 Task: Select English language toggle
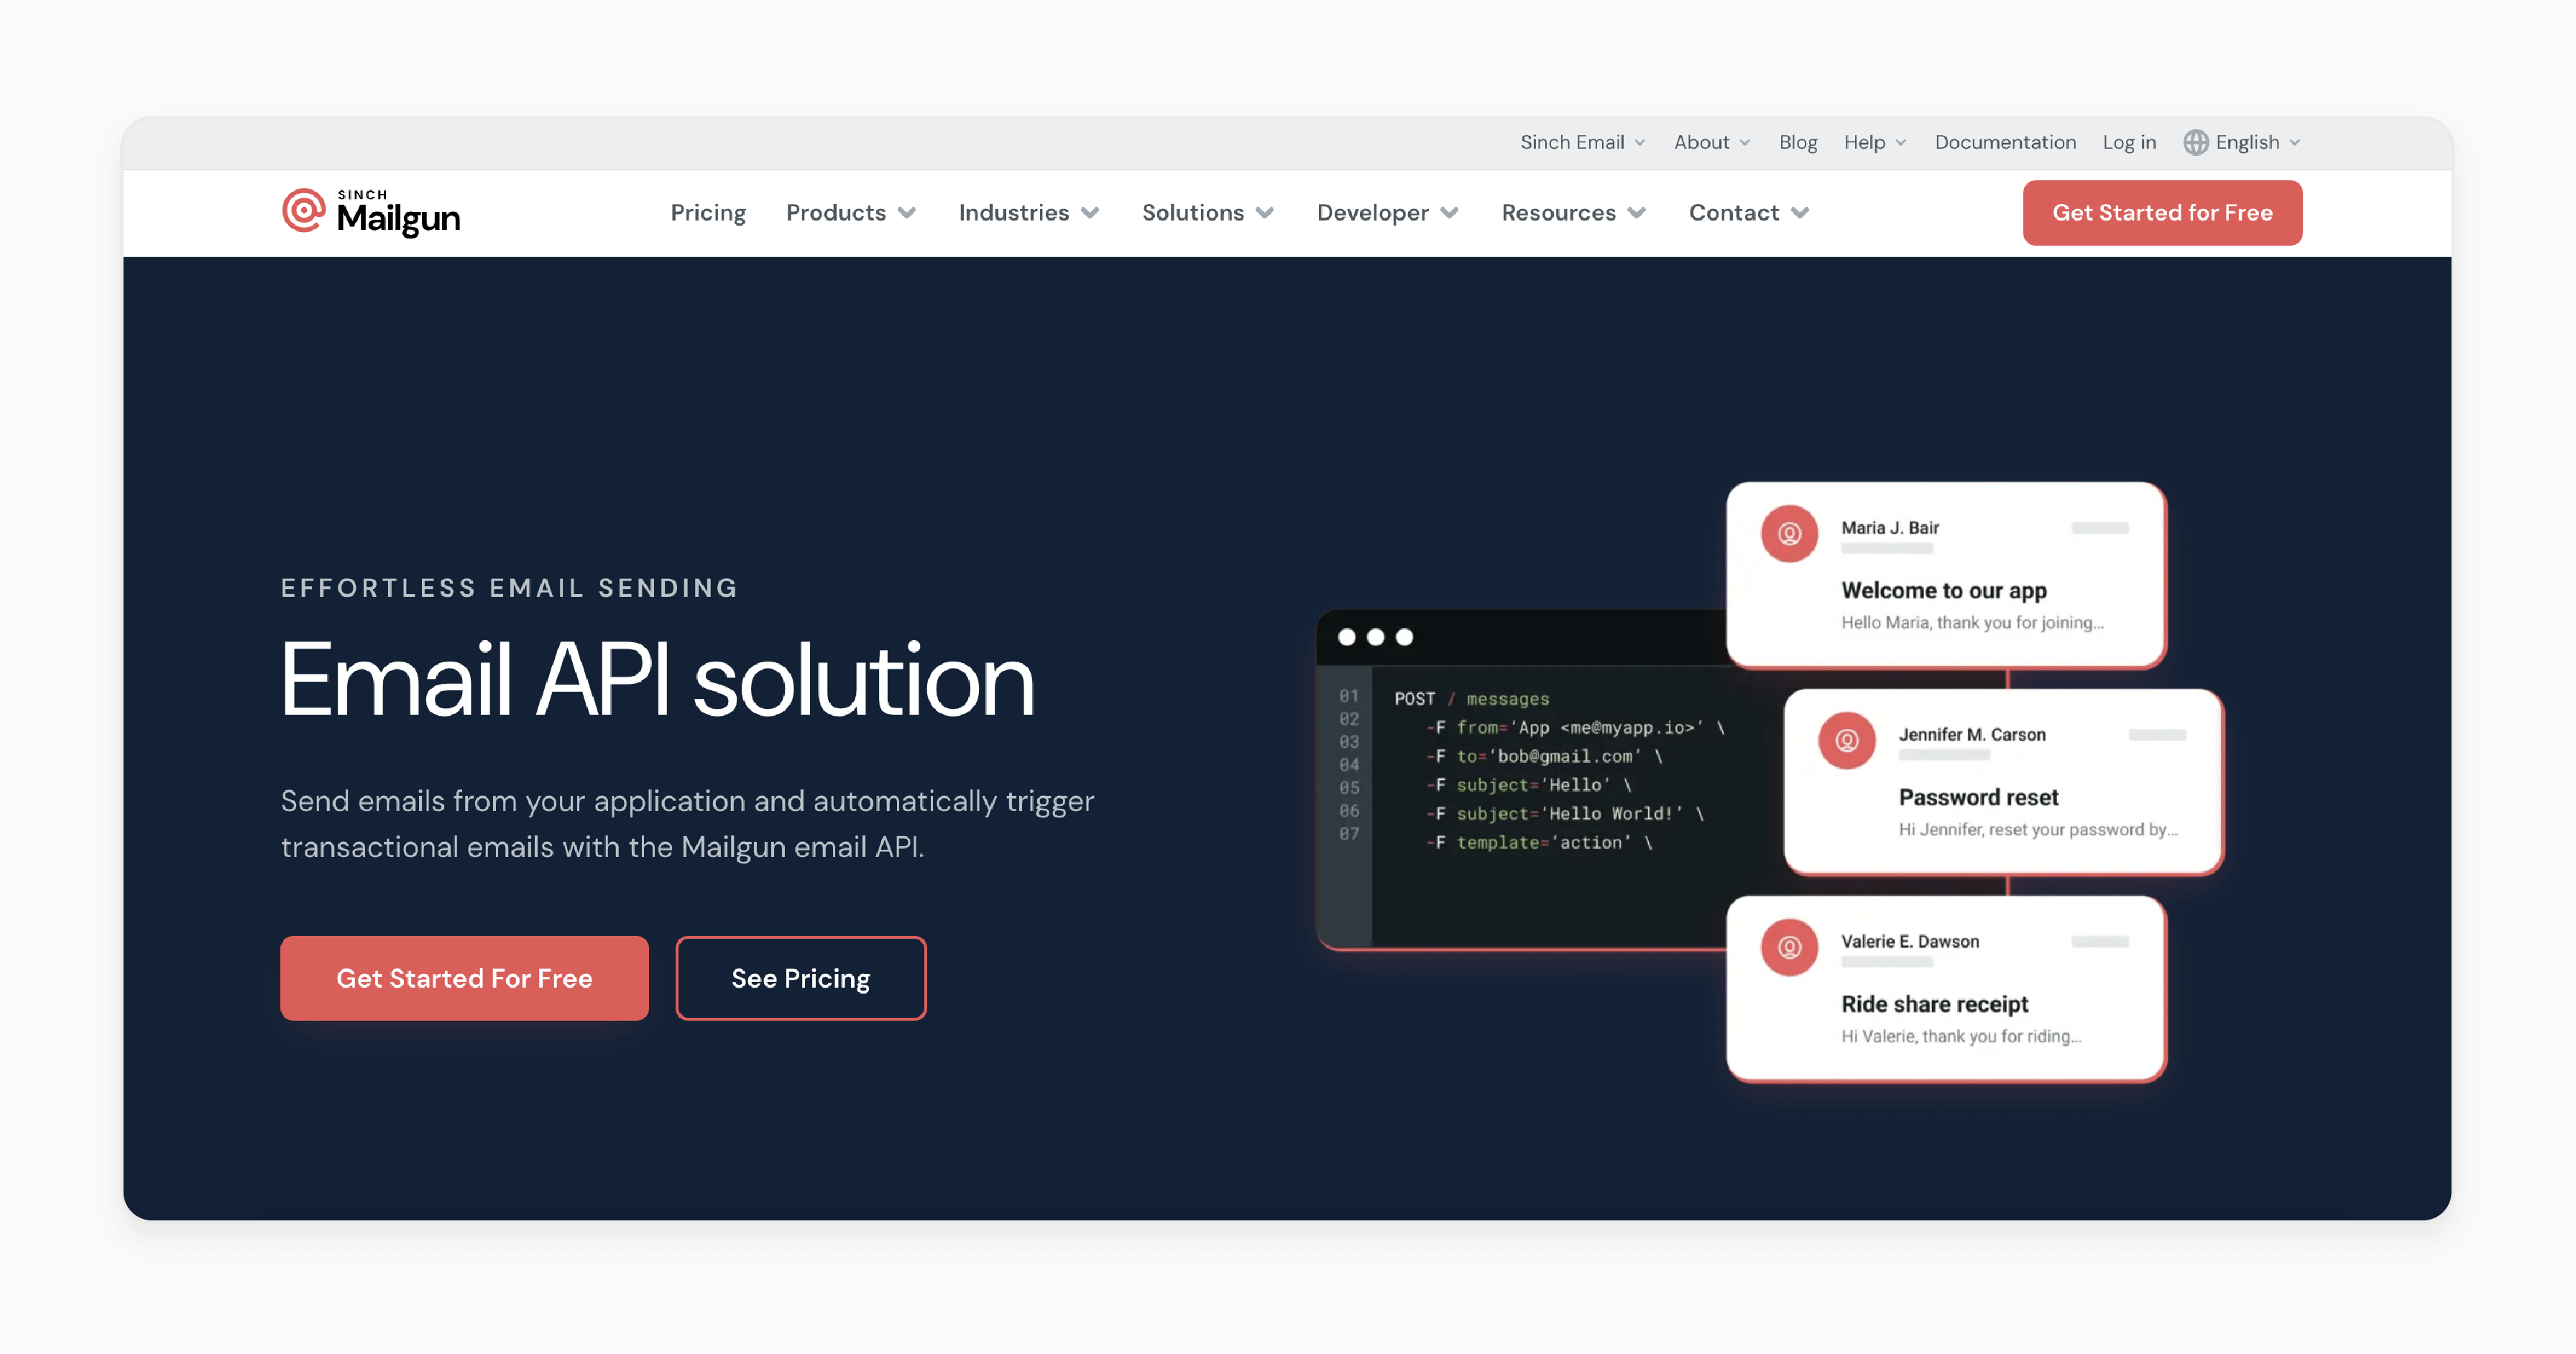pyautogui.click(x=2245, y=142)
